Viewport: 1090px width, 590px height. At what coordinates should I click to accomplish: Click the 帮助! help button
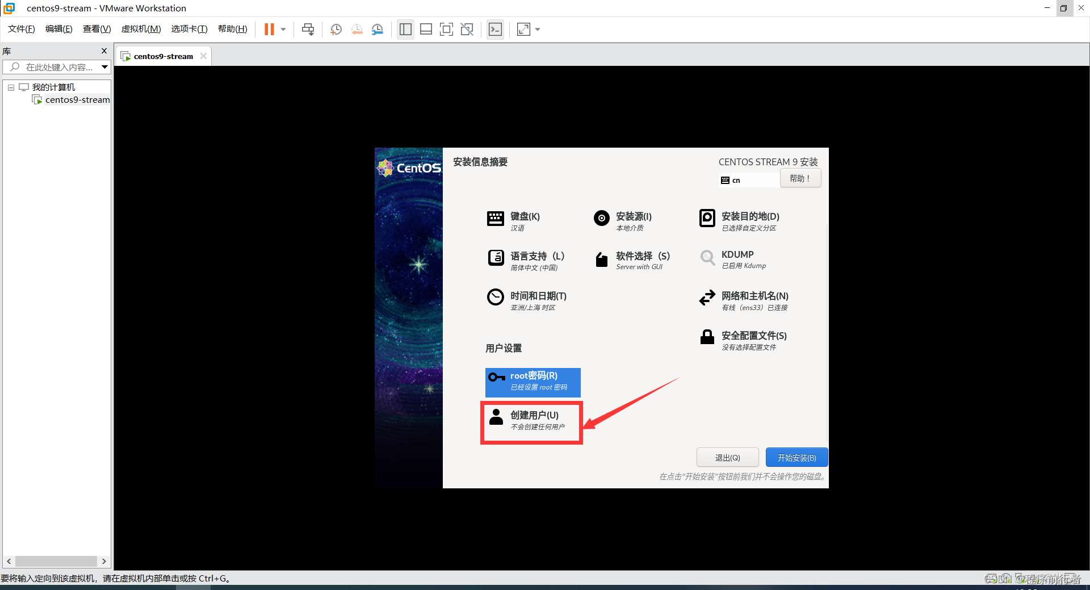(x=800, y=178)
